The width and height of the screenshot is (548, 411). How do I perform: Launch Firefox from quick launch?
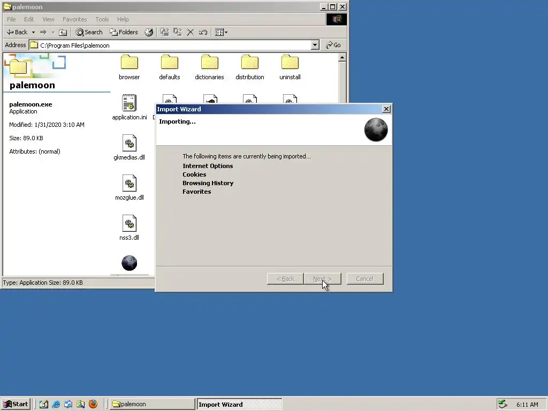pos(93,404)
